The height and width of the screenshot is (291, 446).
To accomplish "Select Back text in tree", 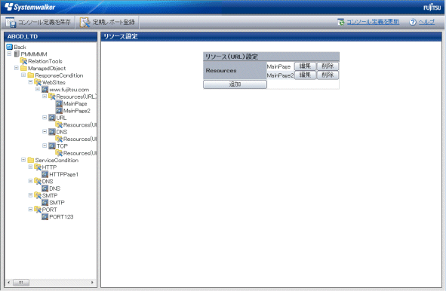I will (x=20, y=47).
